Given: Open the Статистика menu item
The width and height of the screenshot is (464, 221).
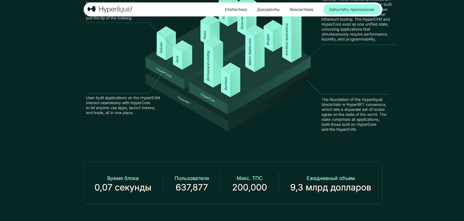Looking at the screenshot, I should tap(236, 10).
